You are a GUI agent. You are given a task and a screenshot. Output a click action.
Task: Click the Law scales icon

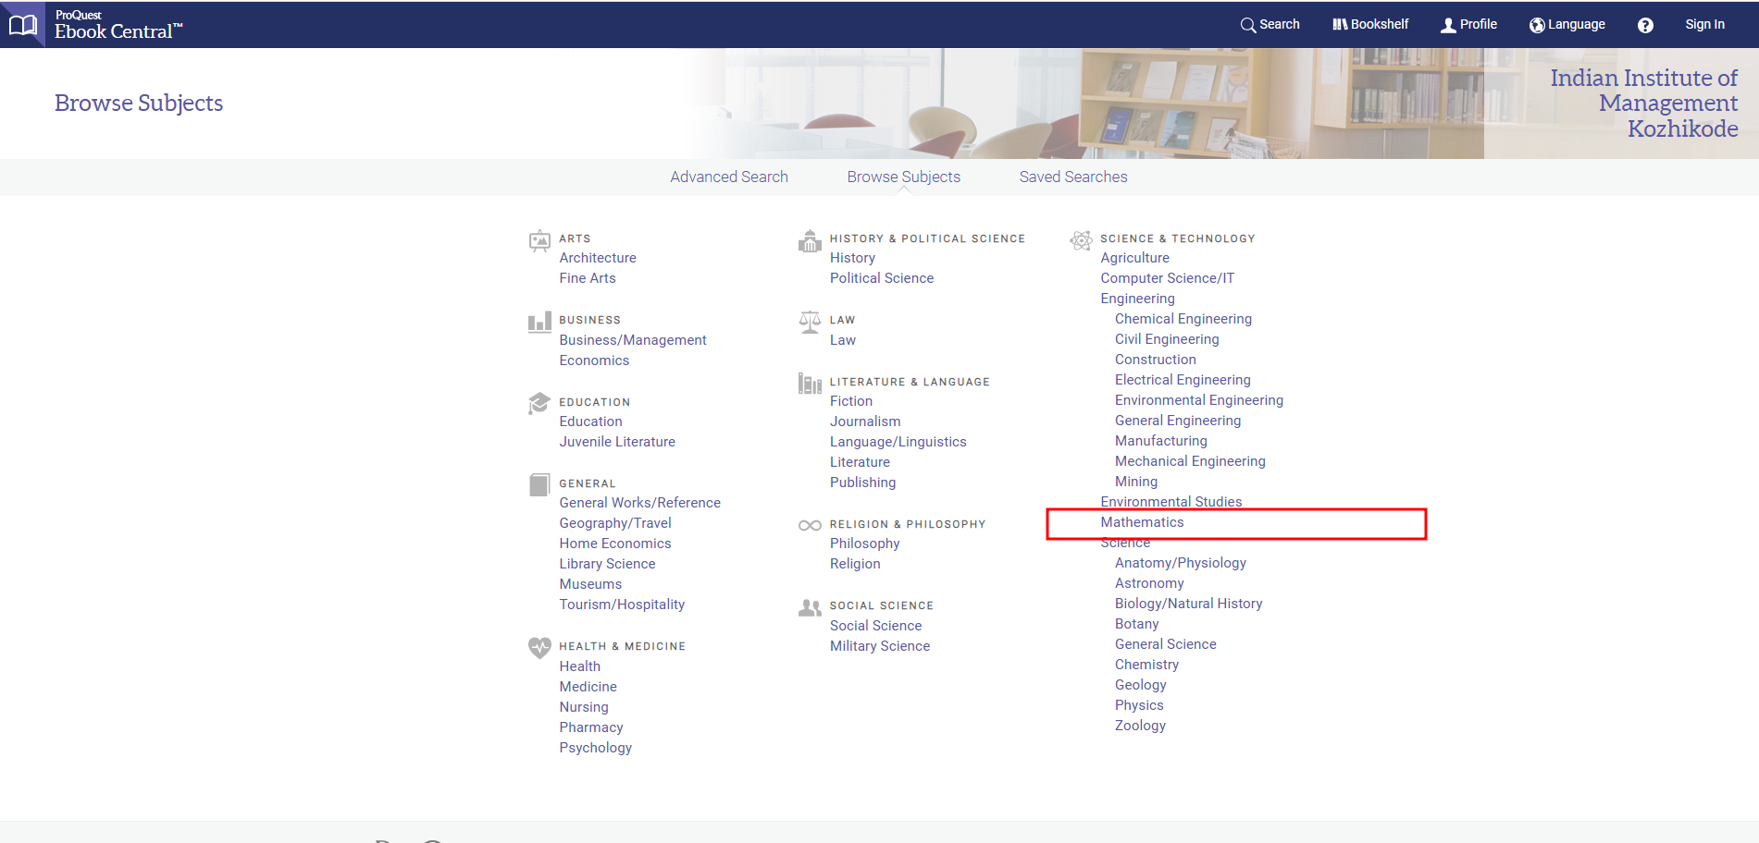(810, 323)
